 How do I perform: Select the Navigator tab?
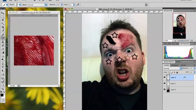coord(168,11)
